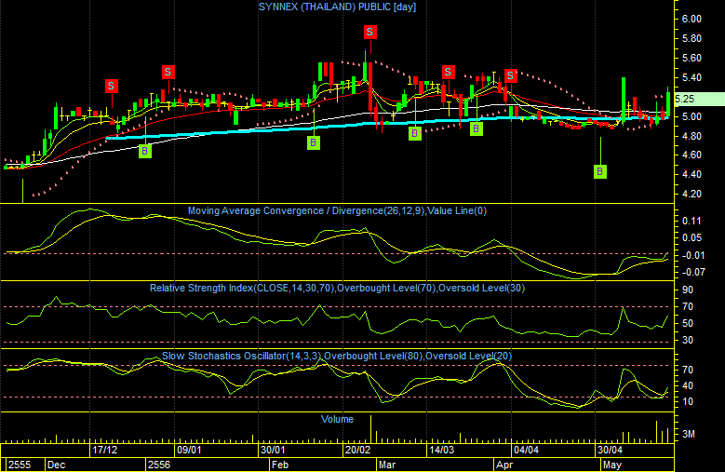Image resolution: width=725 pixels, height=472 pixels.
Task: Click the 40 Stochastics scale value
Action: coord(688,385)
